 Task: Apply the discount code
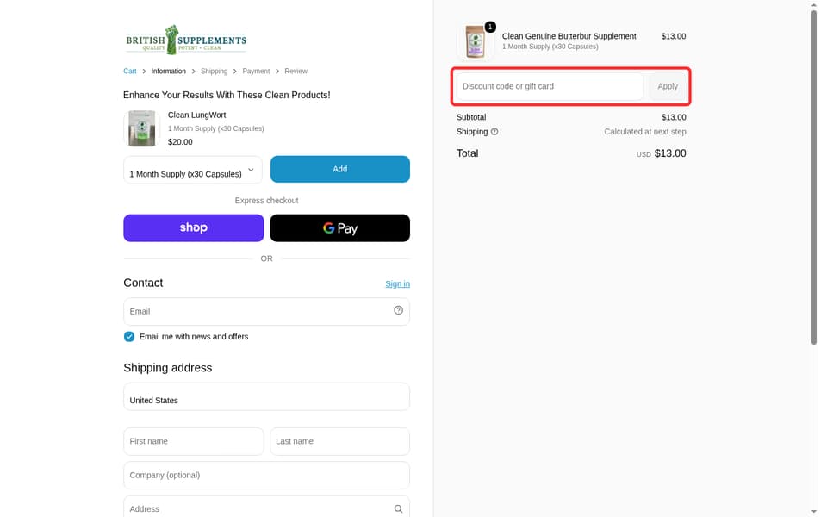tap(667, 86)
